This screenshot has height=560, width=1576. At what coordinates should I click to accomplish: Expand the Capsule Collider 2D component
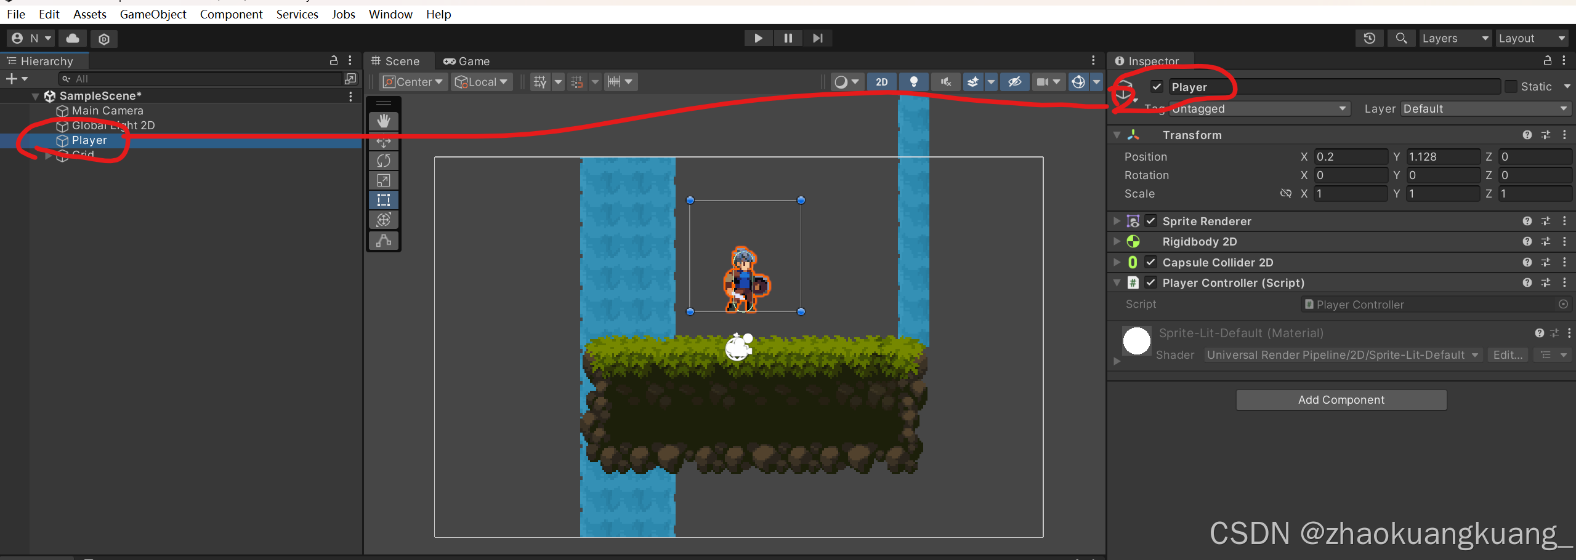pyautogui.click(x=1117, y=262)
